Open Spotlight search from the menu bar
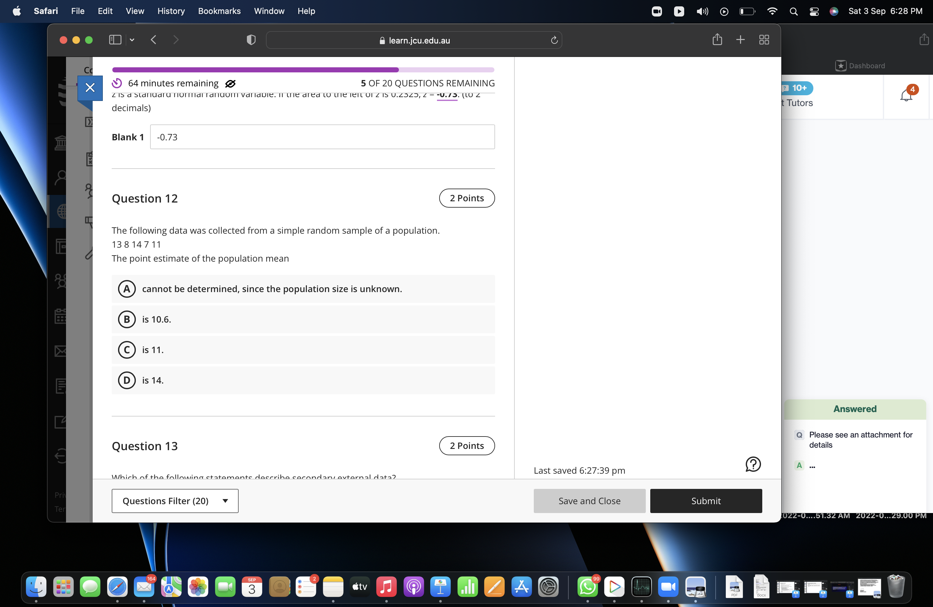 click(793, 11)
